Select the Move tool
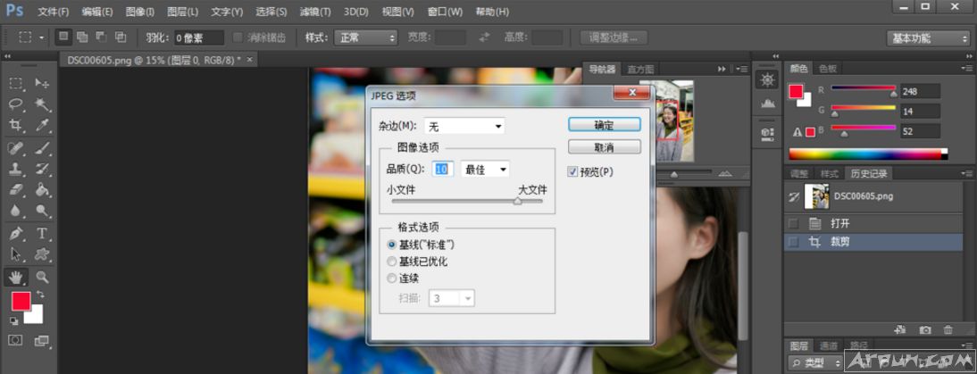977x374 pixels. (42, 83)
